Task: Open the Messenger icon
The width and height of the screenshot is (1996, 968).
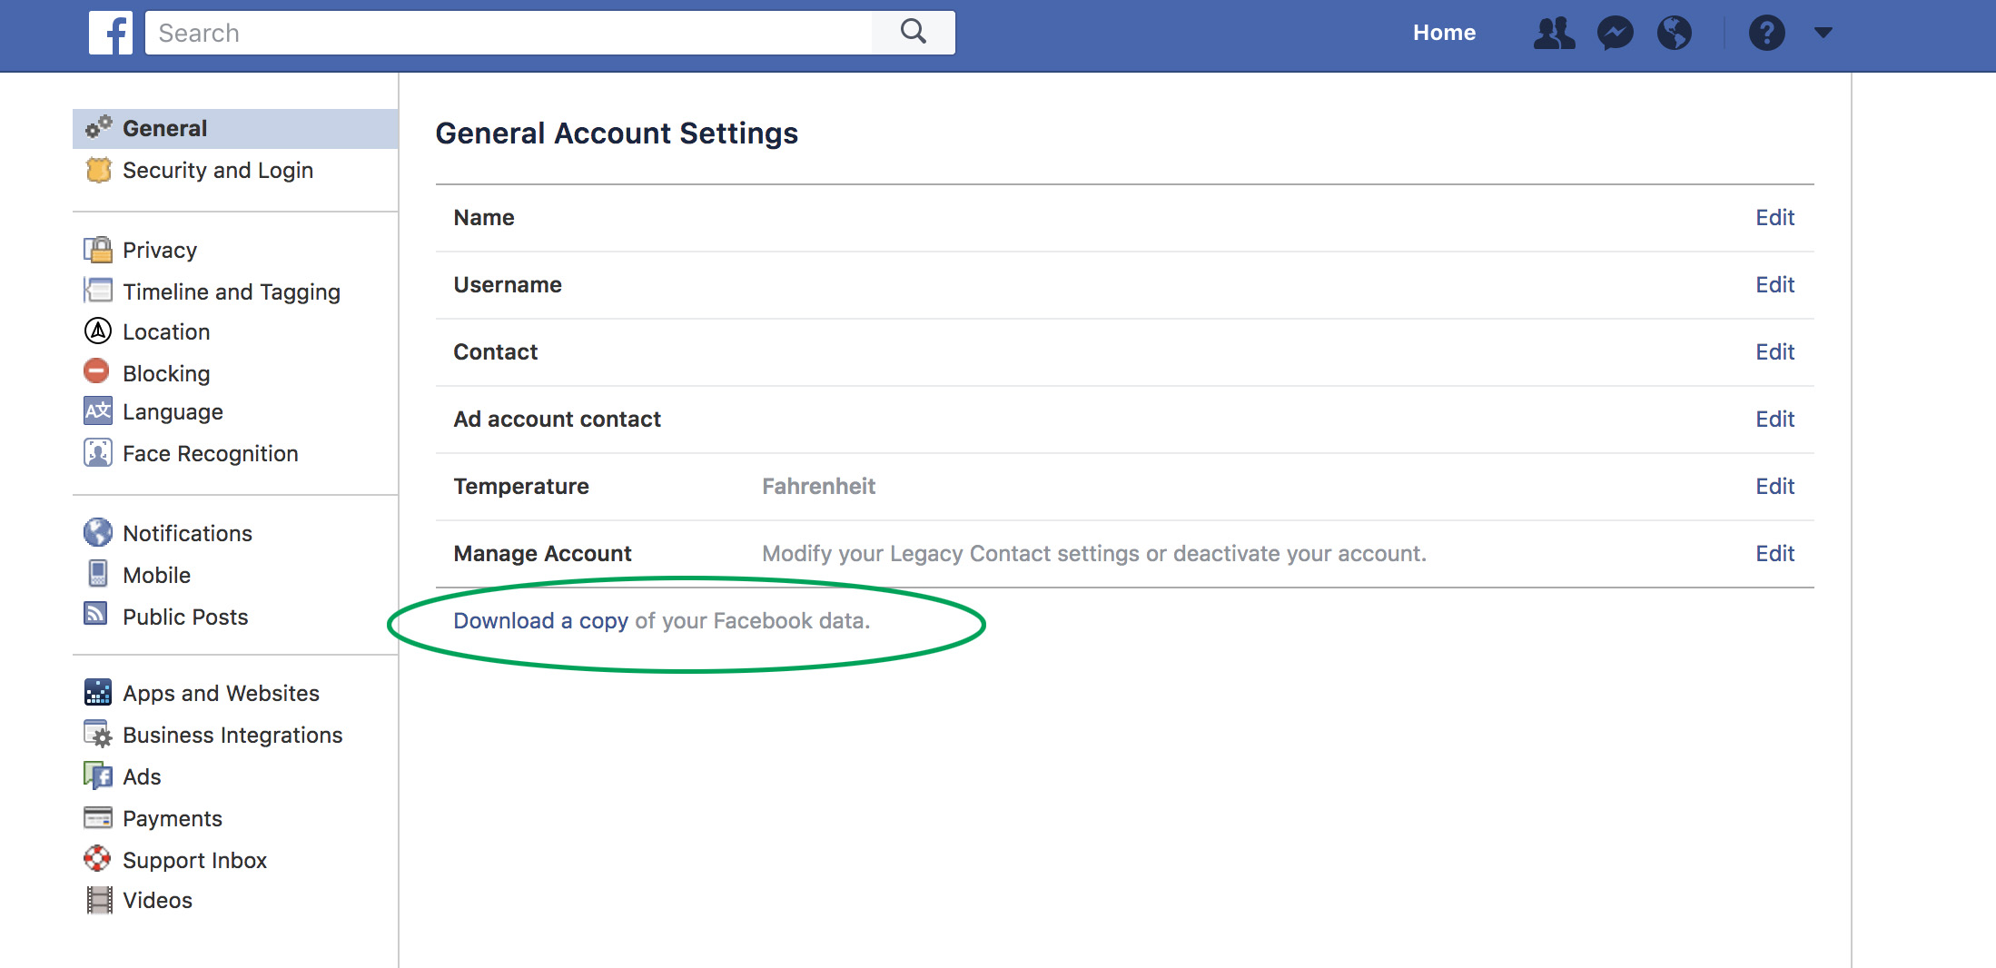Action: (x=1615, y=33)
